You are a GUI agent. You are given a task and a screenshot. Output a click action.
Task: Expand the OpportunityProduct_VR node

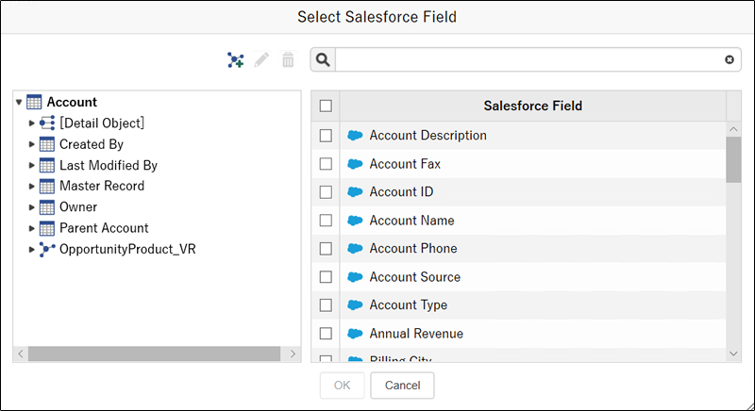(31, 250)
